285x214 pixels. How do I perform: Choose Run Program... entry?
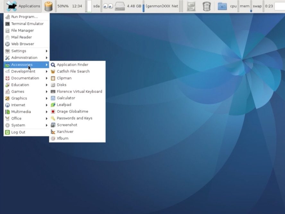[x=27, y=17]
